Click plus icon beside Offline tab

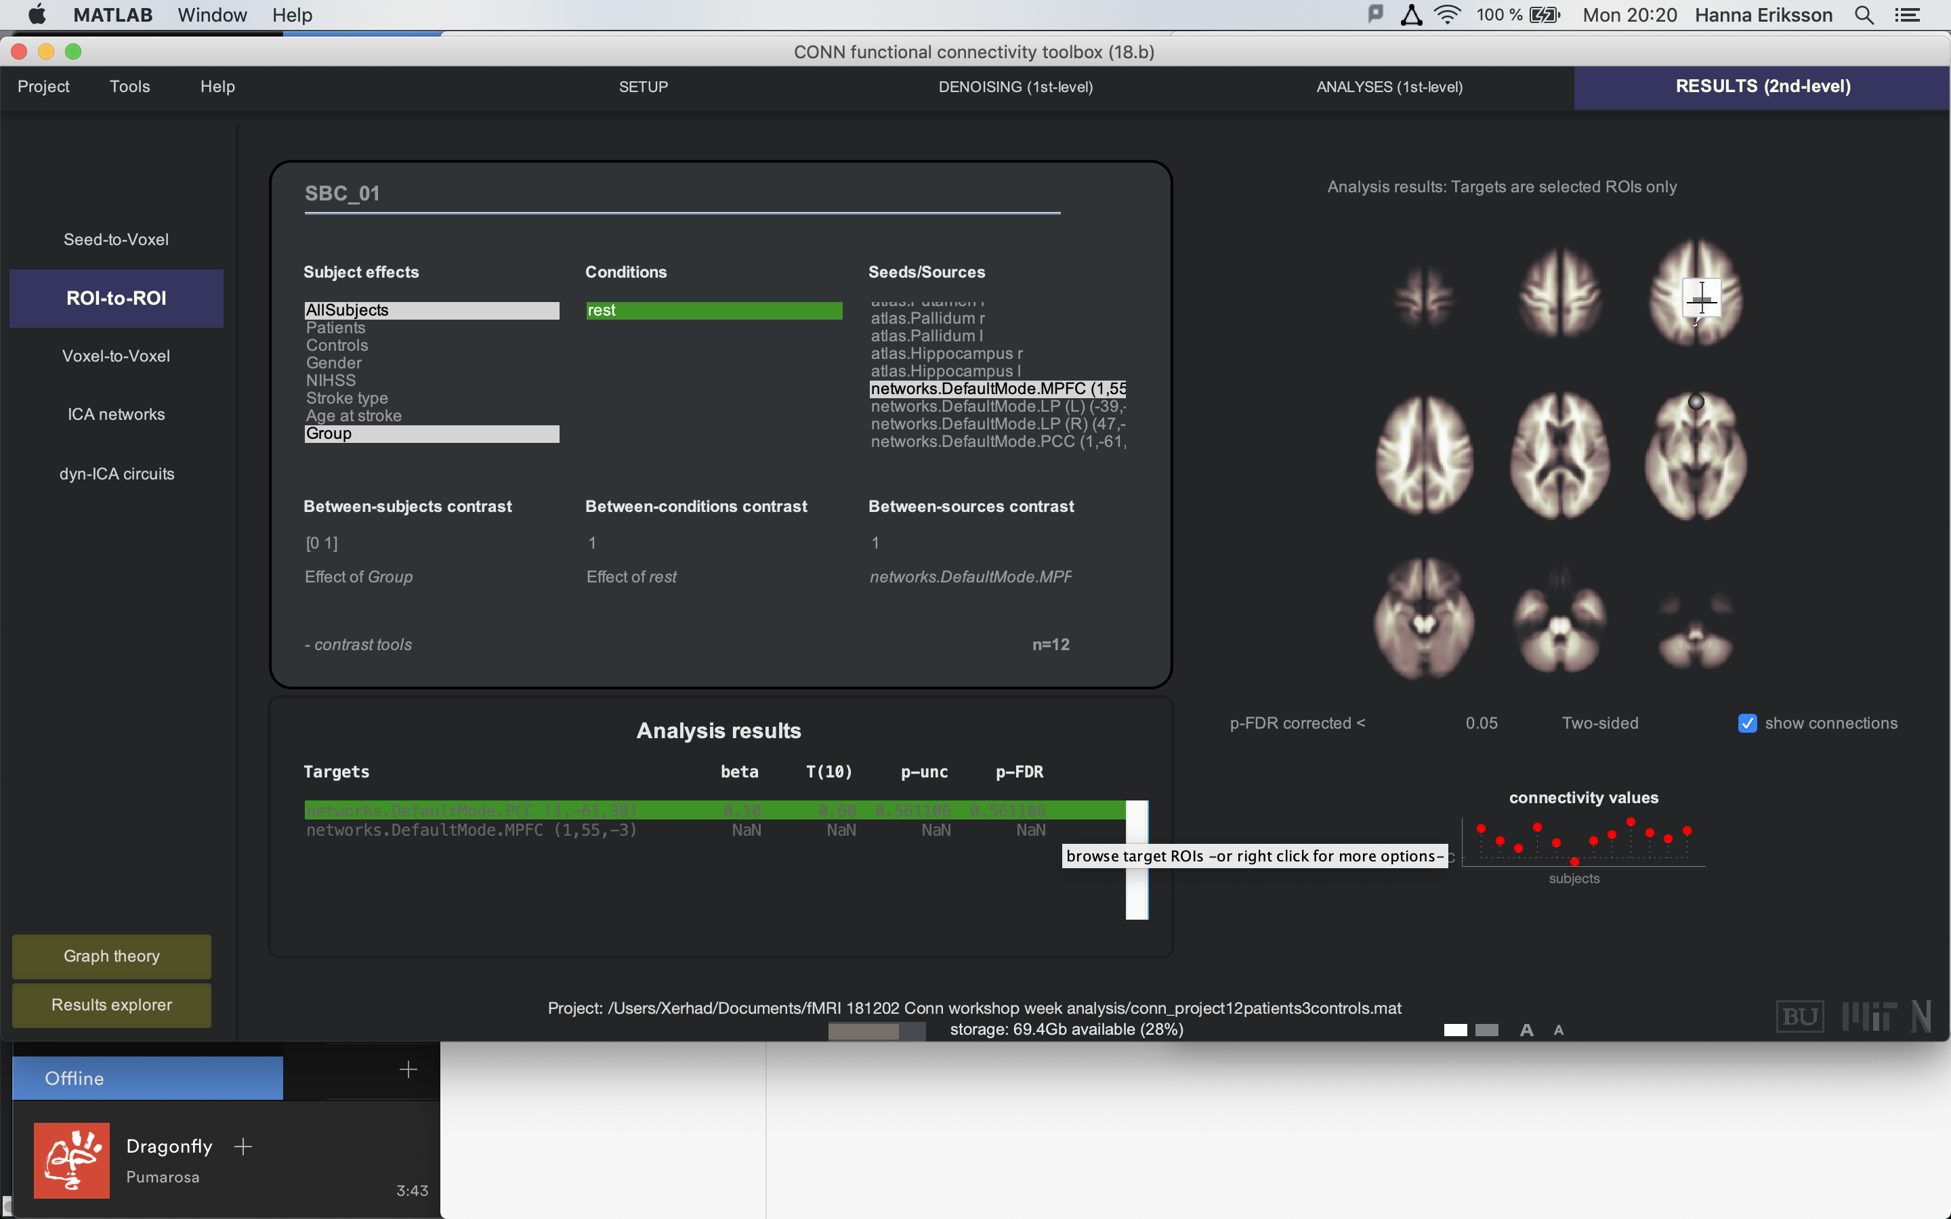pos(408,1070)
